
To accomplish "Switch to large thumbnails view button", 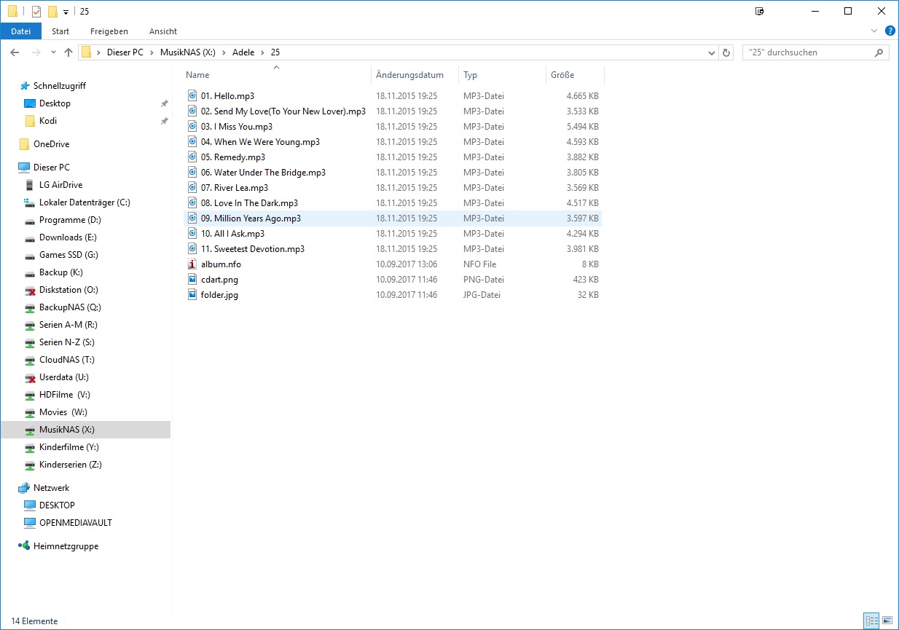I will (x=887, y=621).
